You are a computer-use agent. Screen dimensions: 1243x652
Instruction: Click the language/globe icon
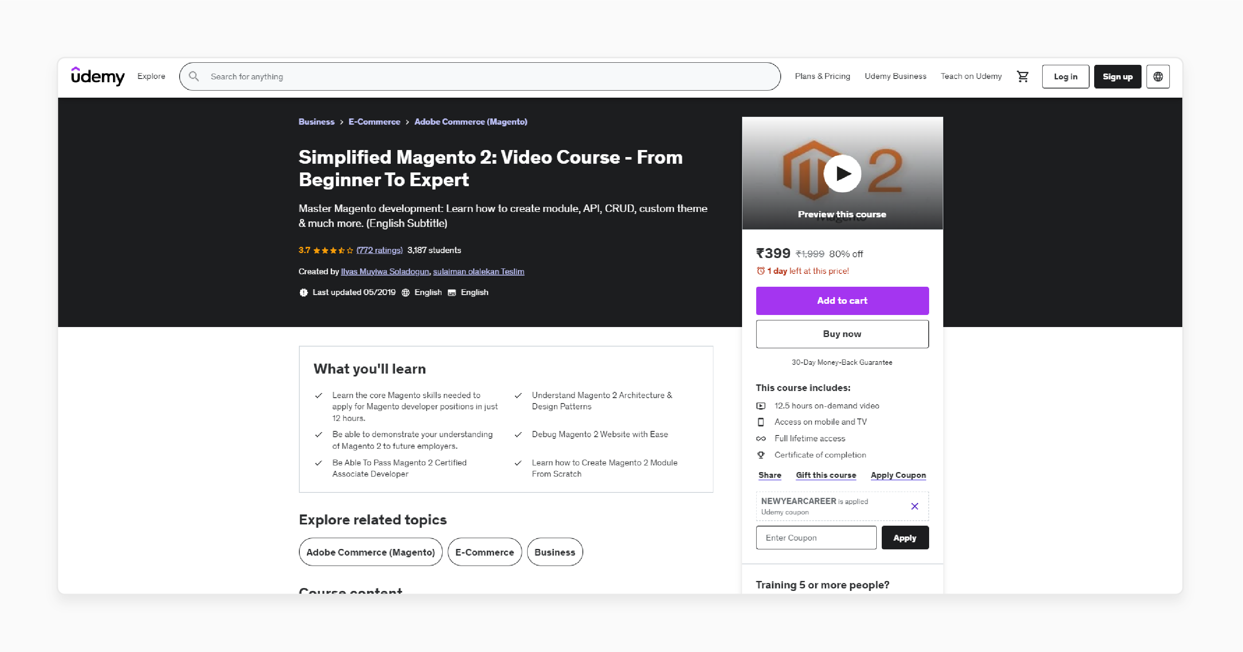(x=1159, y=76)
